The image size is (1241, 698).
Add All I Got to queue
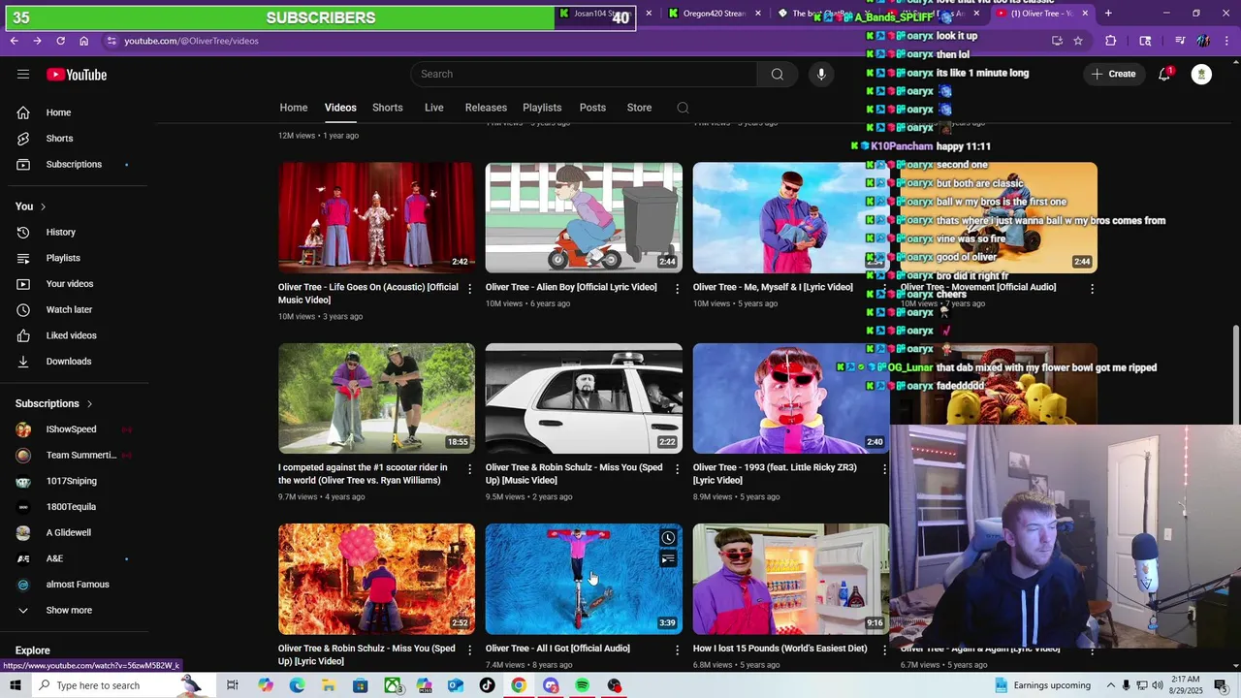pos(668,559)
